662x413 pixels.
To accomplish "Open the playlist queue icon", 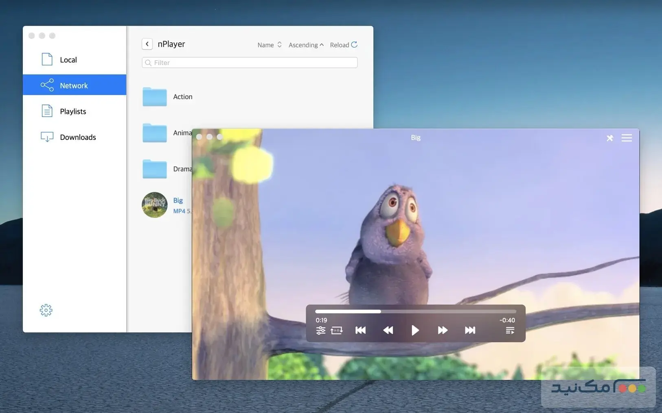I will pyautogui.click(x=510, y=330).
